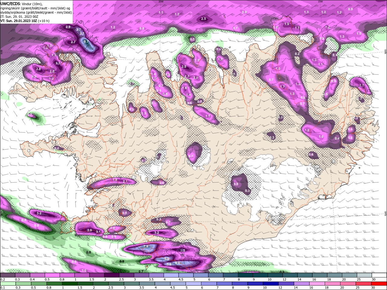
Task: Click the 64N latitude label on right edge
Action: [x=385, y=213]
